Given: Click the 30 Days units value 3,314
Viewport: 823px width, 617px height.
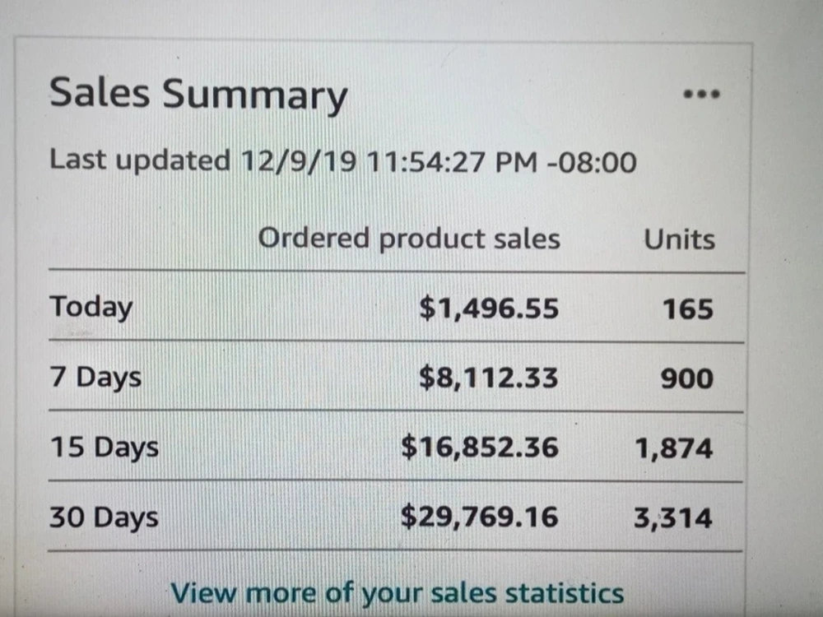Looking at the screenshot, I should click(673, 518).
